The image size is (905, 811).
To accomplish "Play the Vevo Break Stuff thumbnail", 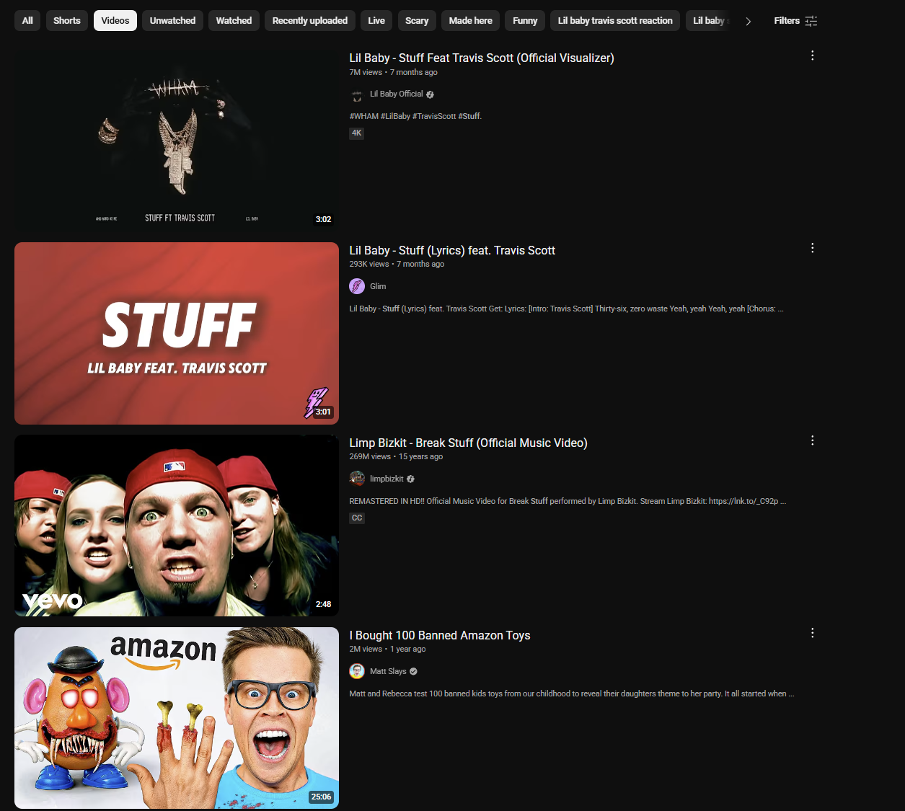I will coord(177,526).
